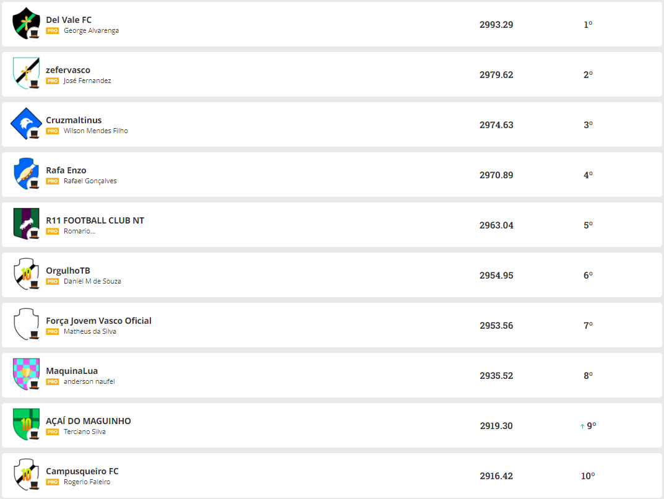
Task: Open the OrgulhoTB number 10 crest
Action: (x=26, y=274)
